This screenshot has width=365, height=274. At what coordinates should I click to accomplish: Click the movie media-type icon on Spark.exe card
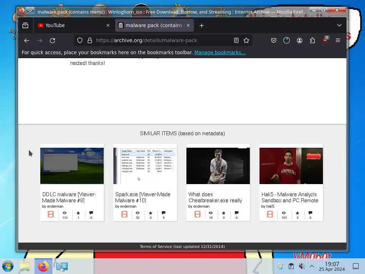point(124,214)
